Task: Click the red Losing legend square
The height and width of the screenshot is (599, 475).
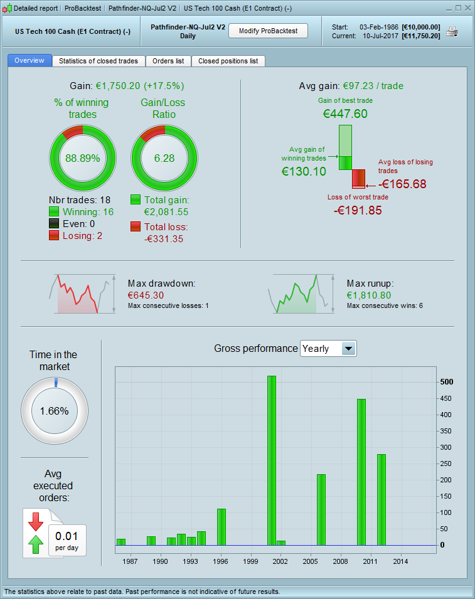Action: click(x=54, y=235)
